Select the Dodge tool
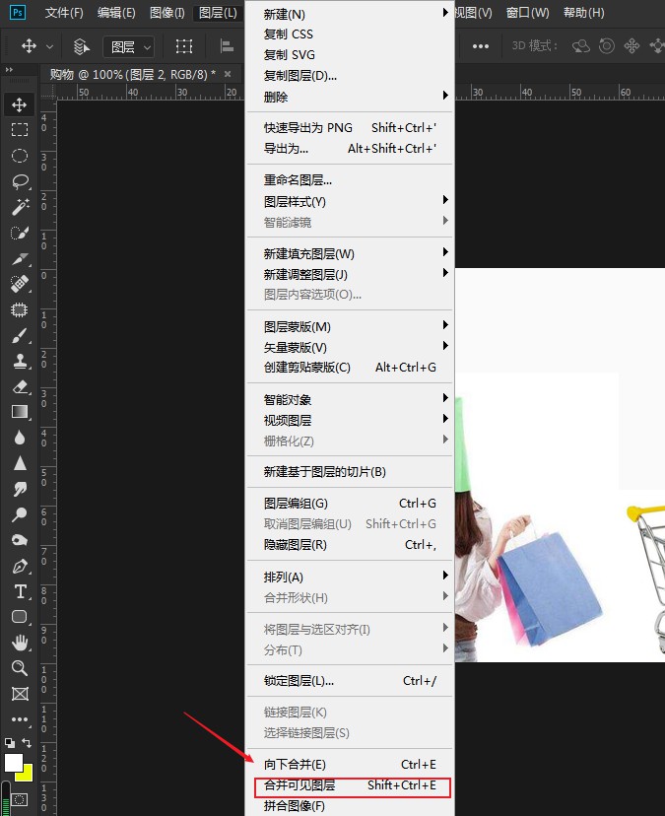The image size is (665, 816). coord(20,514)
